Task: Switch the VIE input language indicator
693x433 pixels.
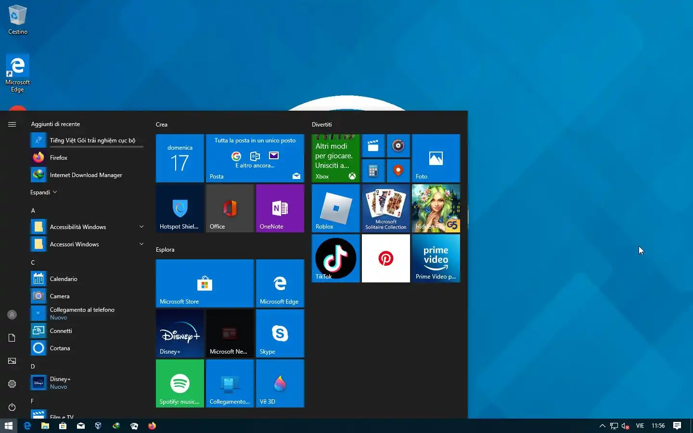Action: point(640,426)
